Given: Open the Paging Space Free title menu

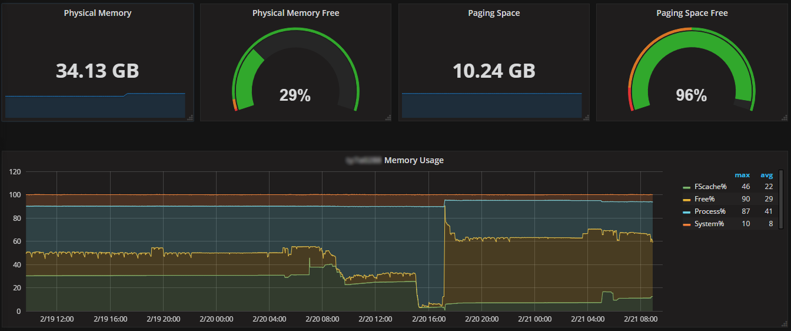Looking at the screenshot, I should (x=692, y=13).
